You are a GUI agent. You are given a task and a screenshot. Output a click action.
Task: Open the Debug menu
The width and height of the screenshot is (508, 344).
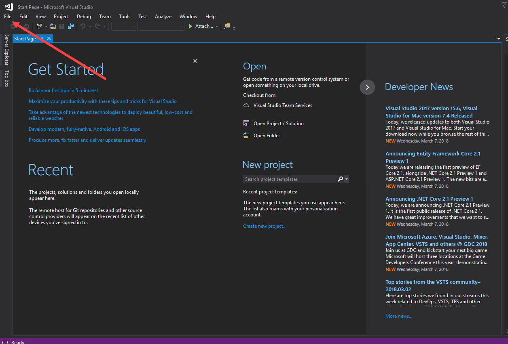84,16
